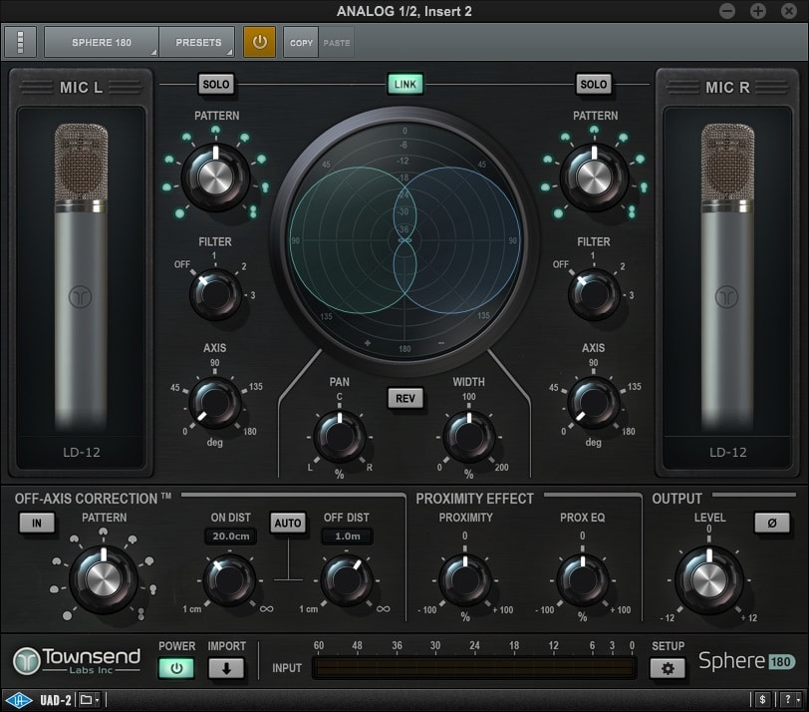Click the Universal Audio UAD-2 logo
The height and width of the screenshot is (712, 810).
click(38, 701)
